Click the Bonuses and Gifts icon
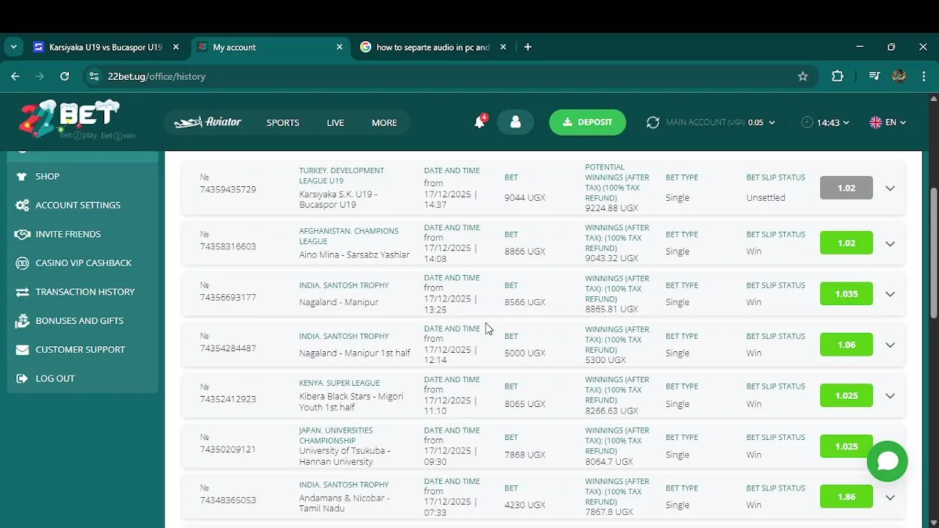939x528 pixels. [x=22, y=320]
